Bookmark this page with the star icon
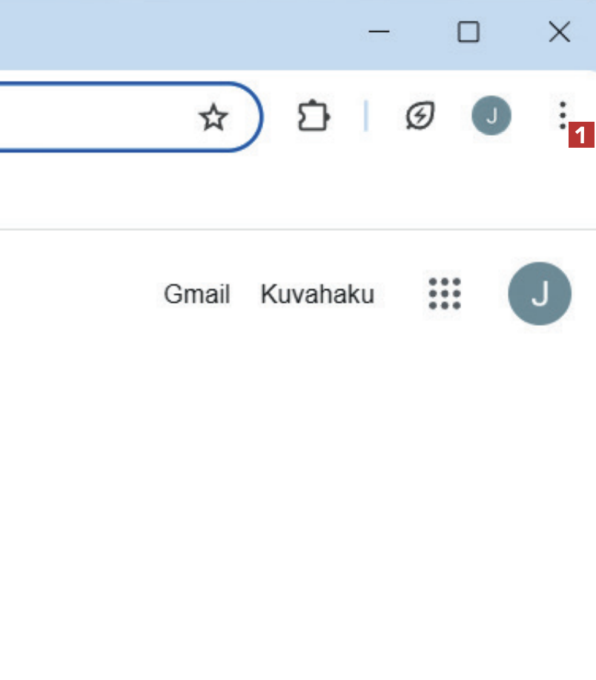Screen dimensions: 596x680 click(x=213, y=117)
